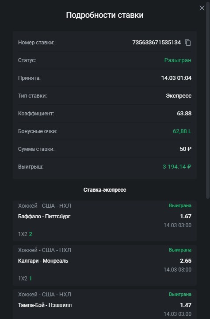Select the Калгари - Монреаль match
Viewport: 210px width, 319px height.
click(x=43, y=260)
